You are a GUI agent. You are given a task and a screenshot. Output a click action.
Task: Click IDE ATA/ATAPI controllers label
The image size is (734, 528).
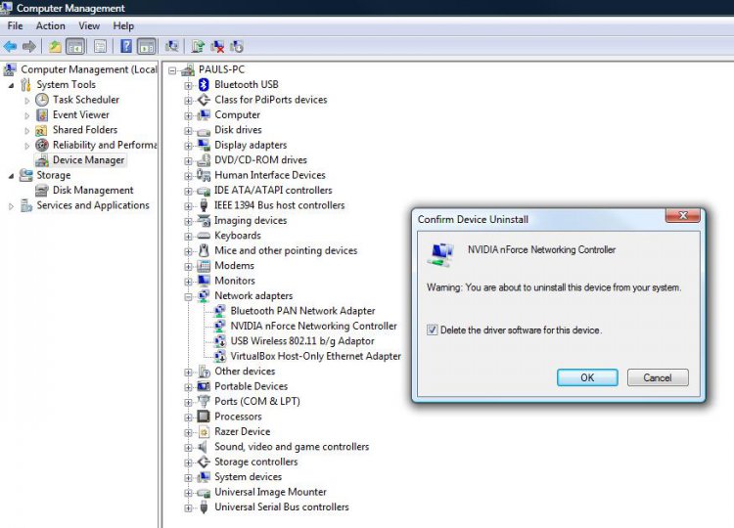(273, 191)
